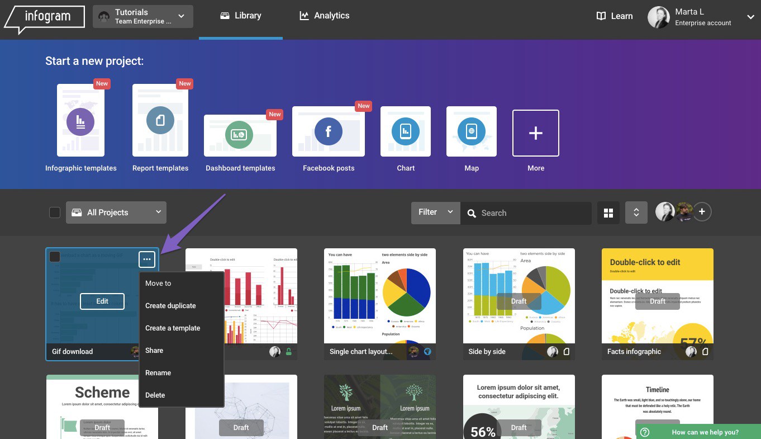The height and width of the screenshot is (439, 761).
Task: Click the Infogram logo
Action: coord(44,18)
